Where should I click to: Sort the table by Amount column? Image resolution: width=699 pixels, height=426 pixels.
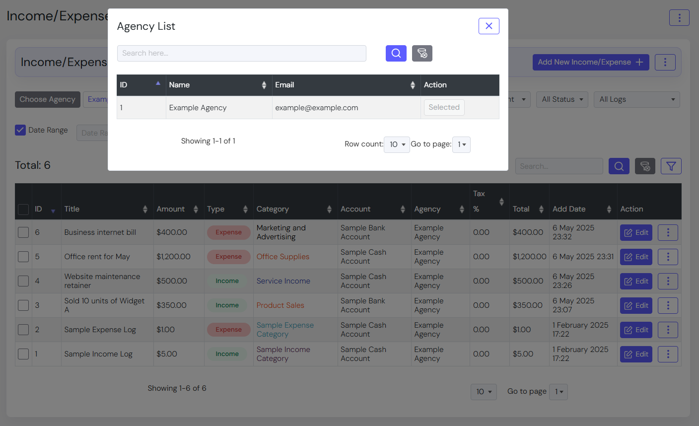[178, 209]
